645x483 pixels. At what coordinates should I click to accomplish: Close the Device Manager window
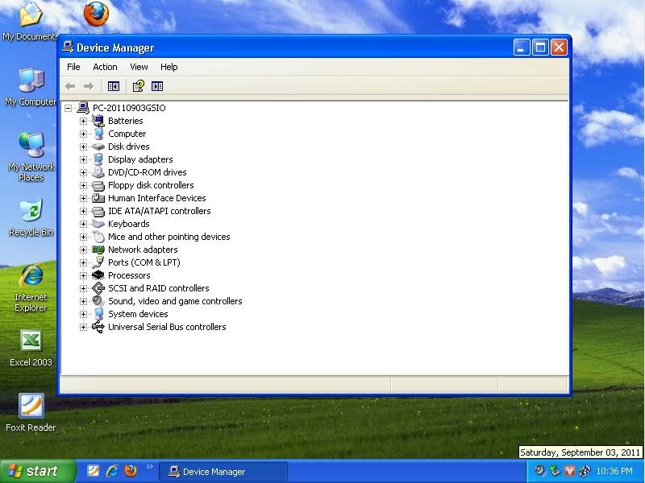tap(559, 47)
